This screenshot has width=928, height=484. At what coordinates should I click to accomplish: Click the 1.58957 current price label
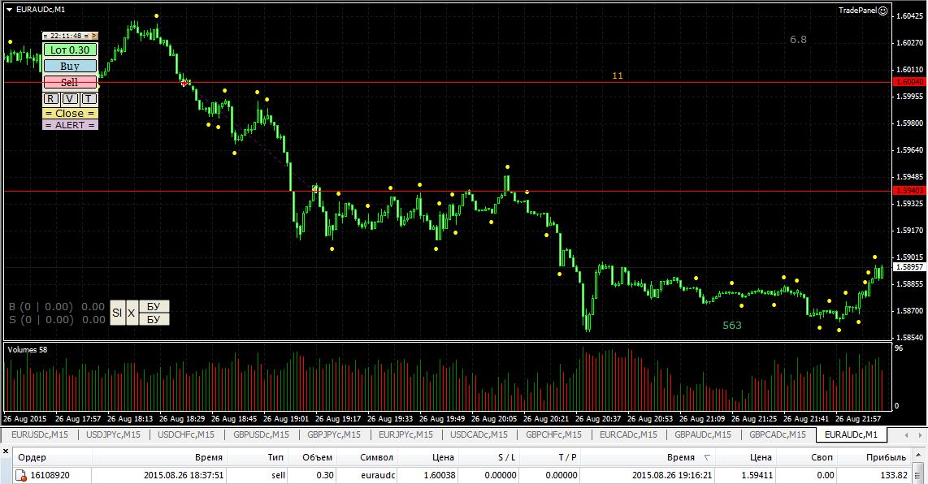tap(909, 267)
